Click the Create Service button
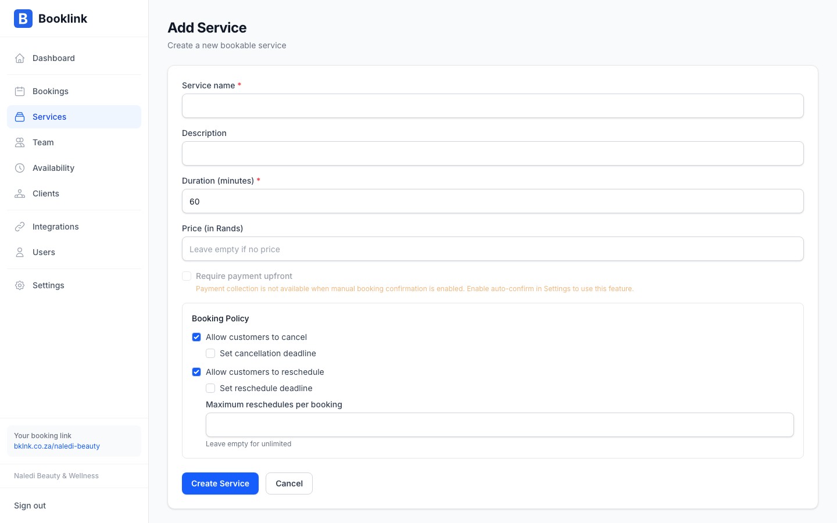 point(220,483)
